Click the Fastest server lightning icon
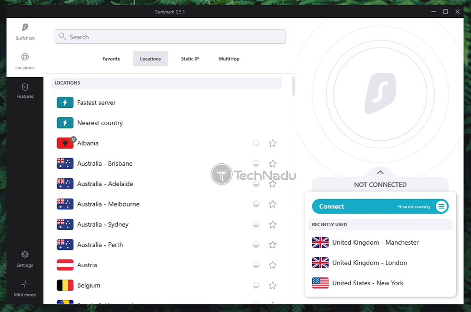The width and height of the screenshot is (471, 312). (x=65, y=103)
